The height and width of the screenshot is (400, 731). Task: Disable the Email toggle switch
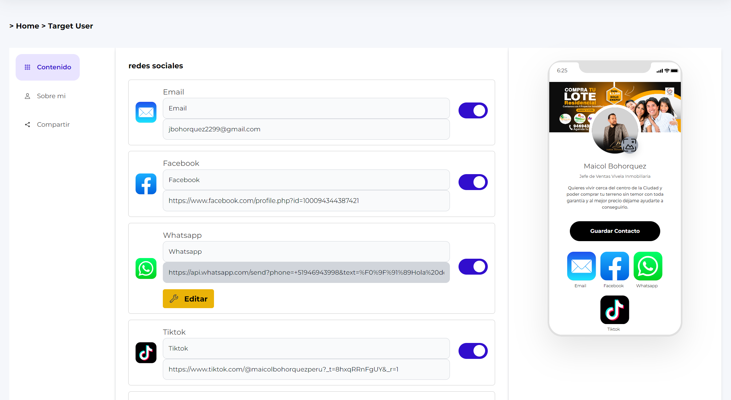coord(473,110)
